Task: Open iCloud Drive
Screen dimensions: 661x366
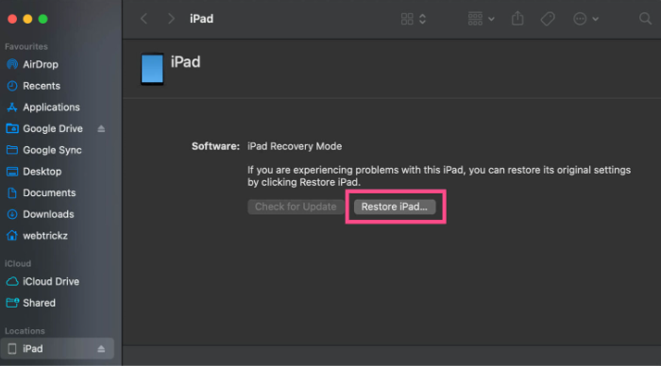Action: (51, 281)
